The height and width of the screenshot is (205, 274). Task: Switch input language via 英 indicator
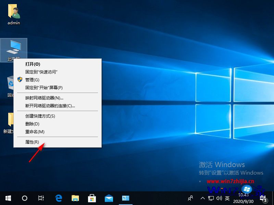point(227,198)
